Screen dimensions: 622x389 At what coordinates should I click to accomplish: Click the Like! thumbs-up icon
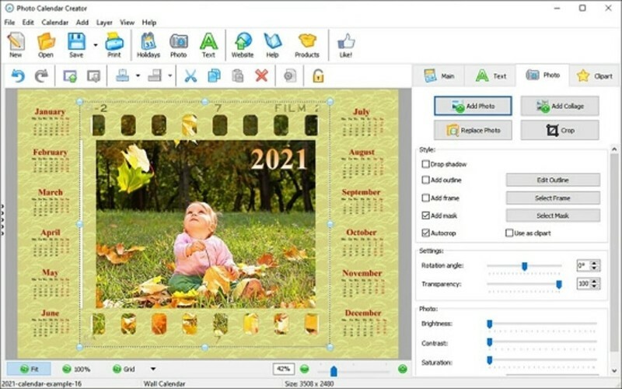coord(346,44)
